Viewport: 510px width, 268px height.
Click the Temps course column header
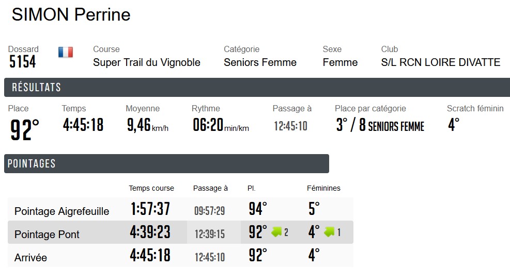click(x=151, y=188)
